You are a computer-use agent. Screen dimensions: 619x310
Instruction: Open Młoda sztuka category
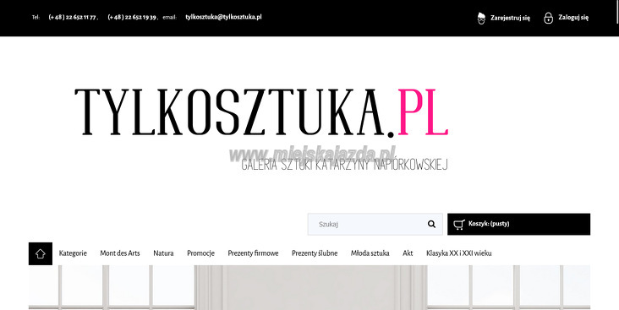click(370, 253)
